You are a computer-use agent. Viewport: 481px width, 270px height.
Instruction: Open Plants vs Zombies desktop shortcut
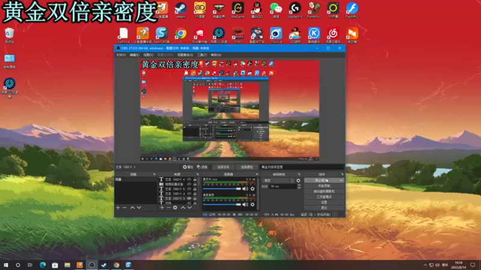click(x=314, y=10)
